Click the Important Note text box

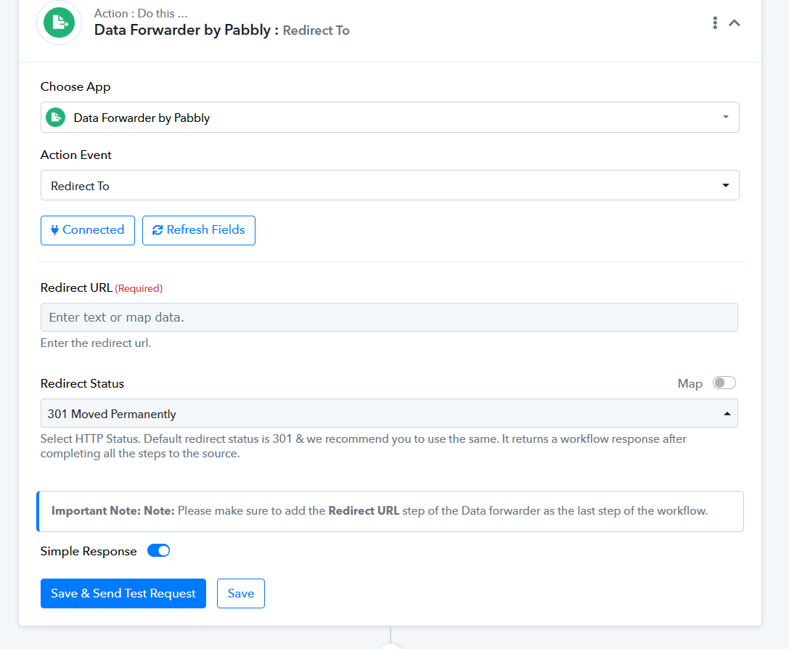390,511
